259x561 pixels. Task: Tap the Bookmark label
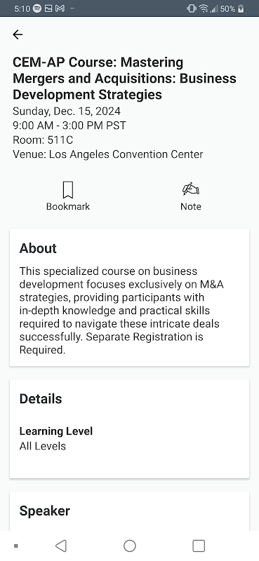68,206
